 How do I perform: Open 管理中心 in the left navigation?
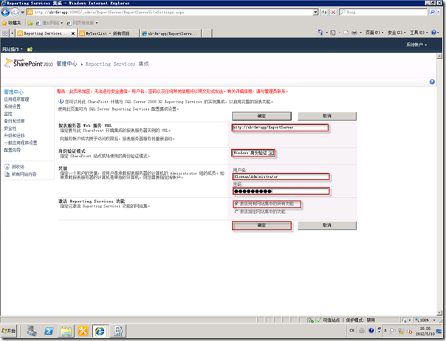click(13, 92)
